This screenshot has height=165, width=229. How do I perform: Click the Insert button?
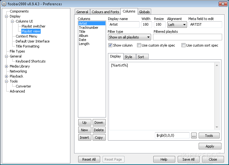point(84,137)
